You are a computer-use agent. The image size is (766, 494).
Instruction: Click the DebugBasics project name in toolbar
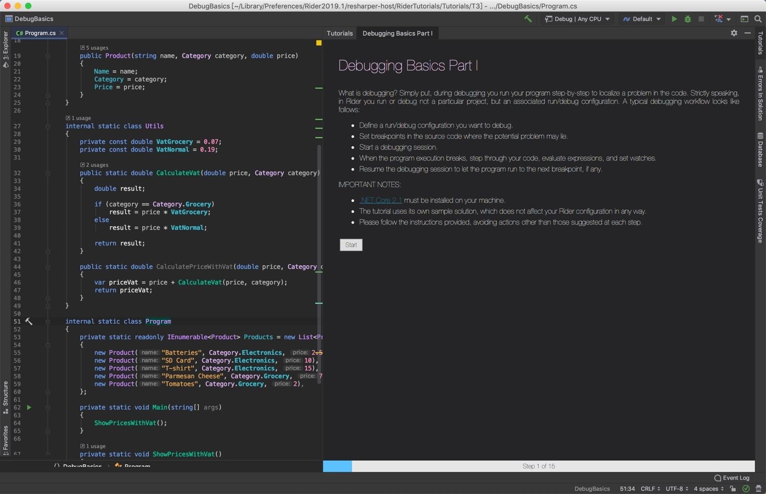pyautogui.click(x=29, y=19)
